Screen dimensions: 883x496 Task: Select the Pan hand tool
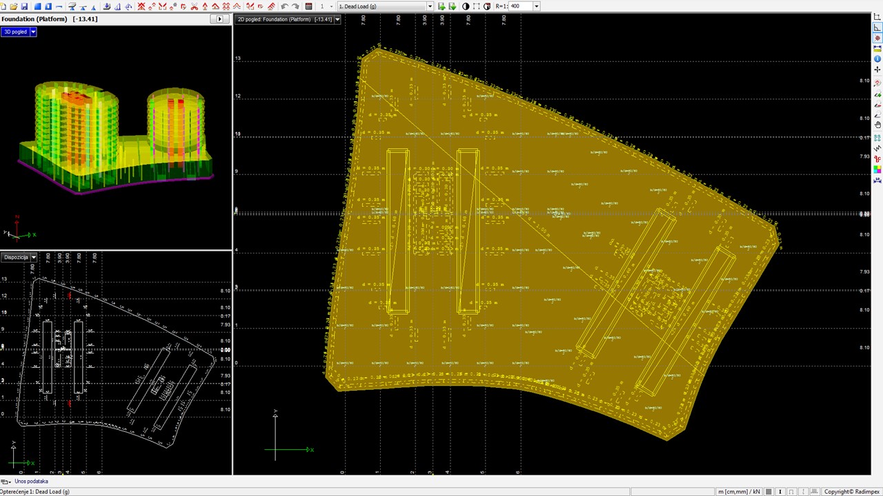[x=877, y=125]
